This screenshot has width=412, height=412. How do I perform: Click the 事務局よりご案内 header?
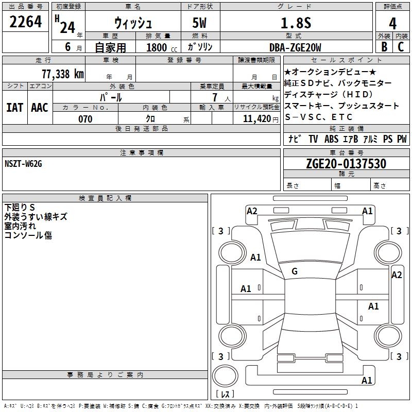pyautogui.click(x=105, y=375)
